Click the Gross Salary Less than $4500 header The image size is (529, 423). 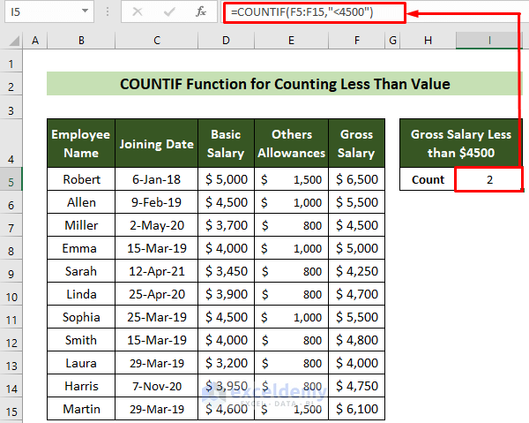(x=460, y=143)
